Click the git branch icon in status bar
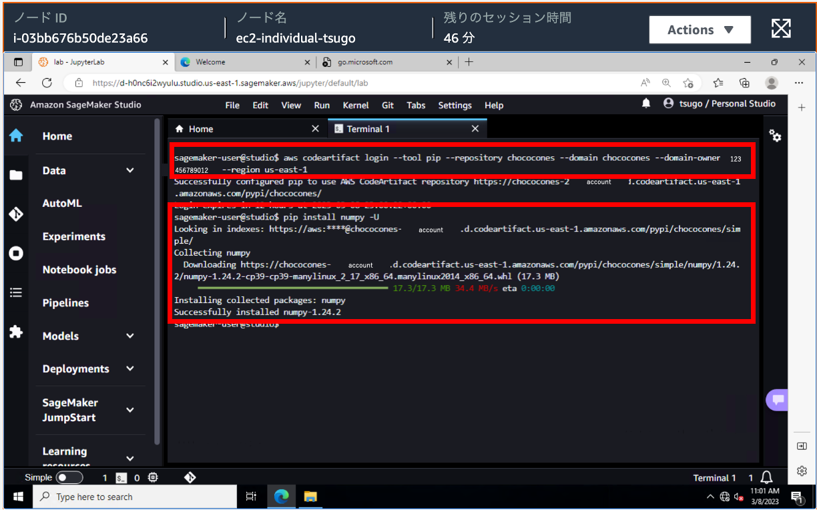817x510 pixels. click(x=190, y=477)
